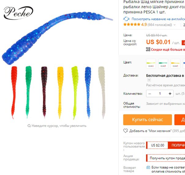
Task: Click the return policy icon
Action: pos(148,167)
